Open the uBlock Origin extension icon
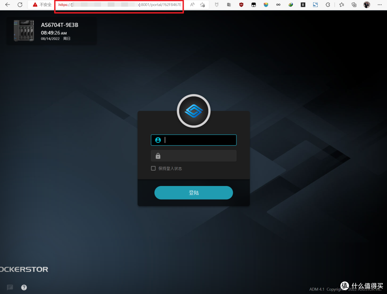387x294 pixels. 241,5
